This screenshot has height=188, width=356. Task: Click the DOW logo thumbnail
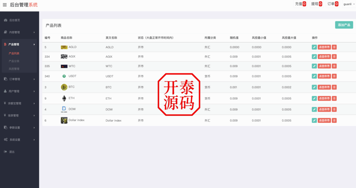[x=64, y=109]
